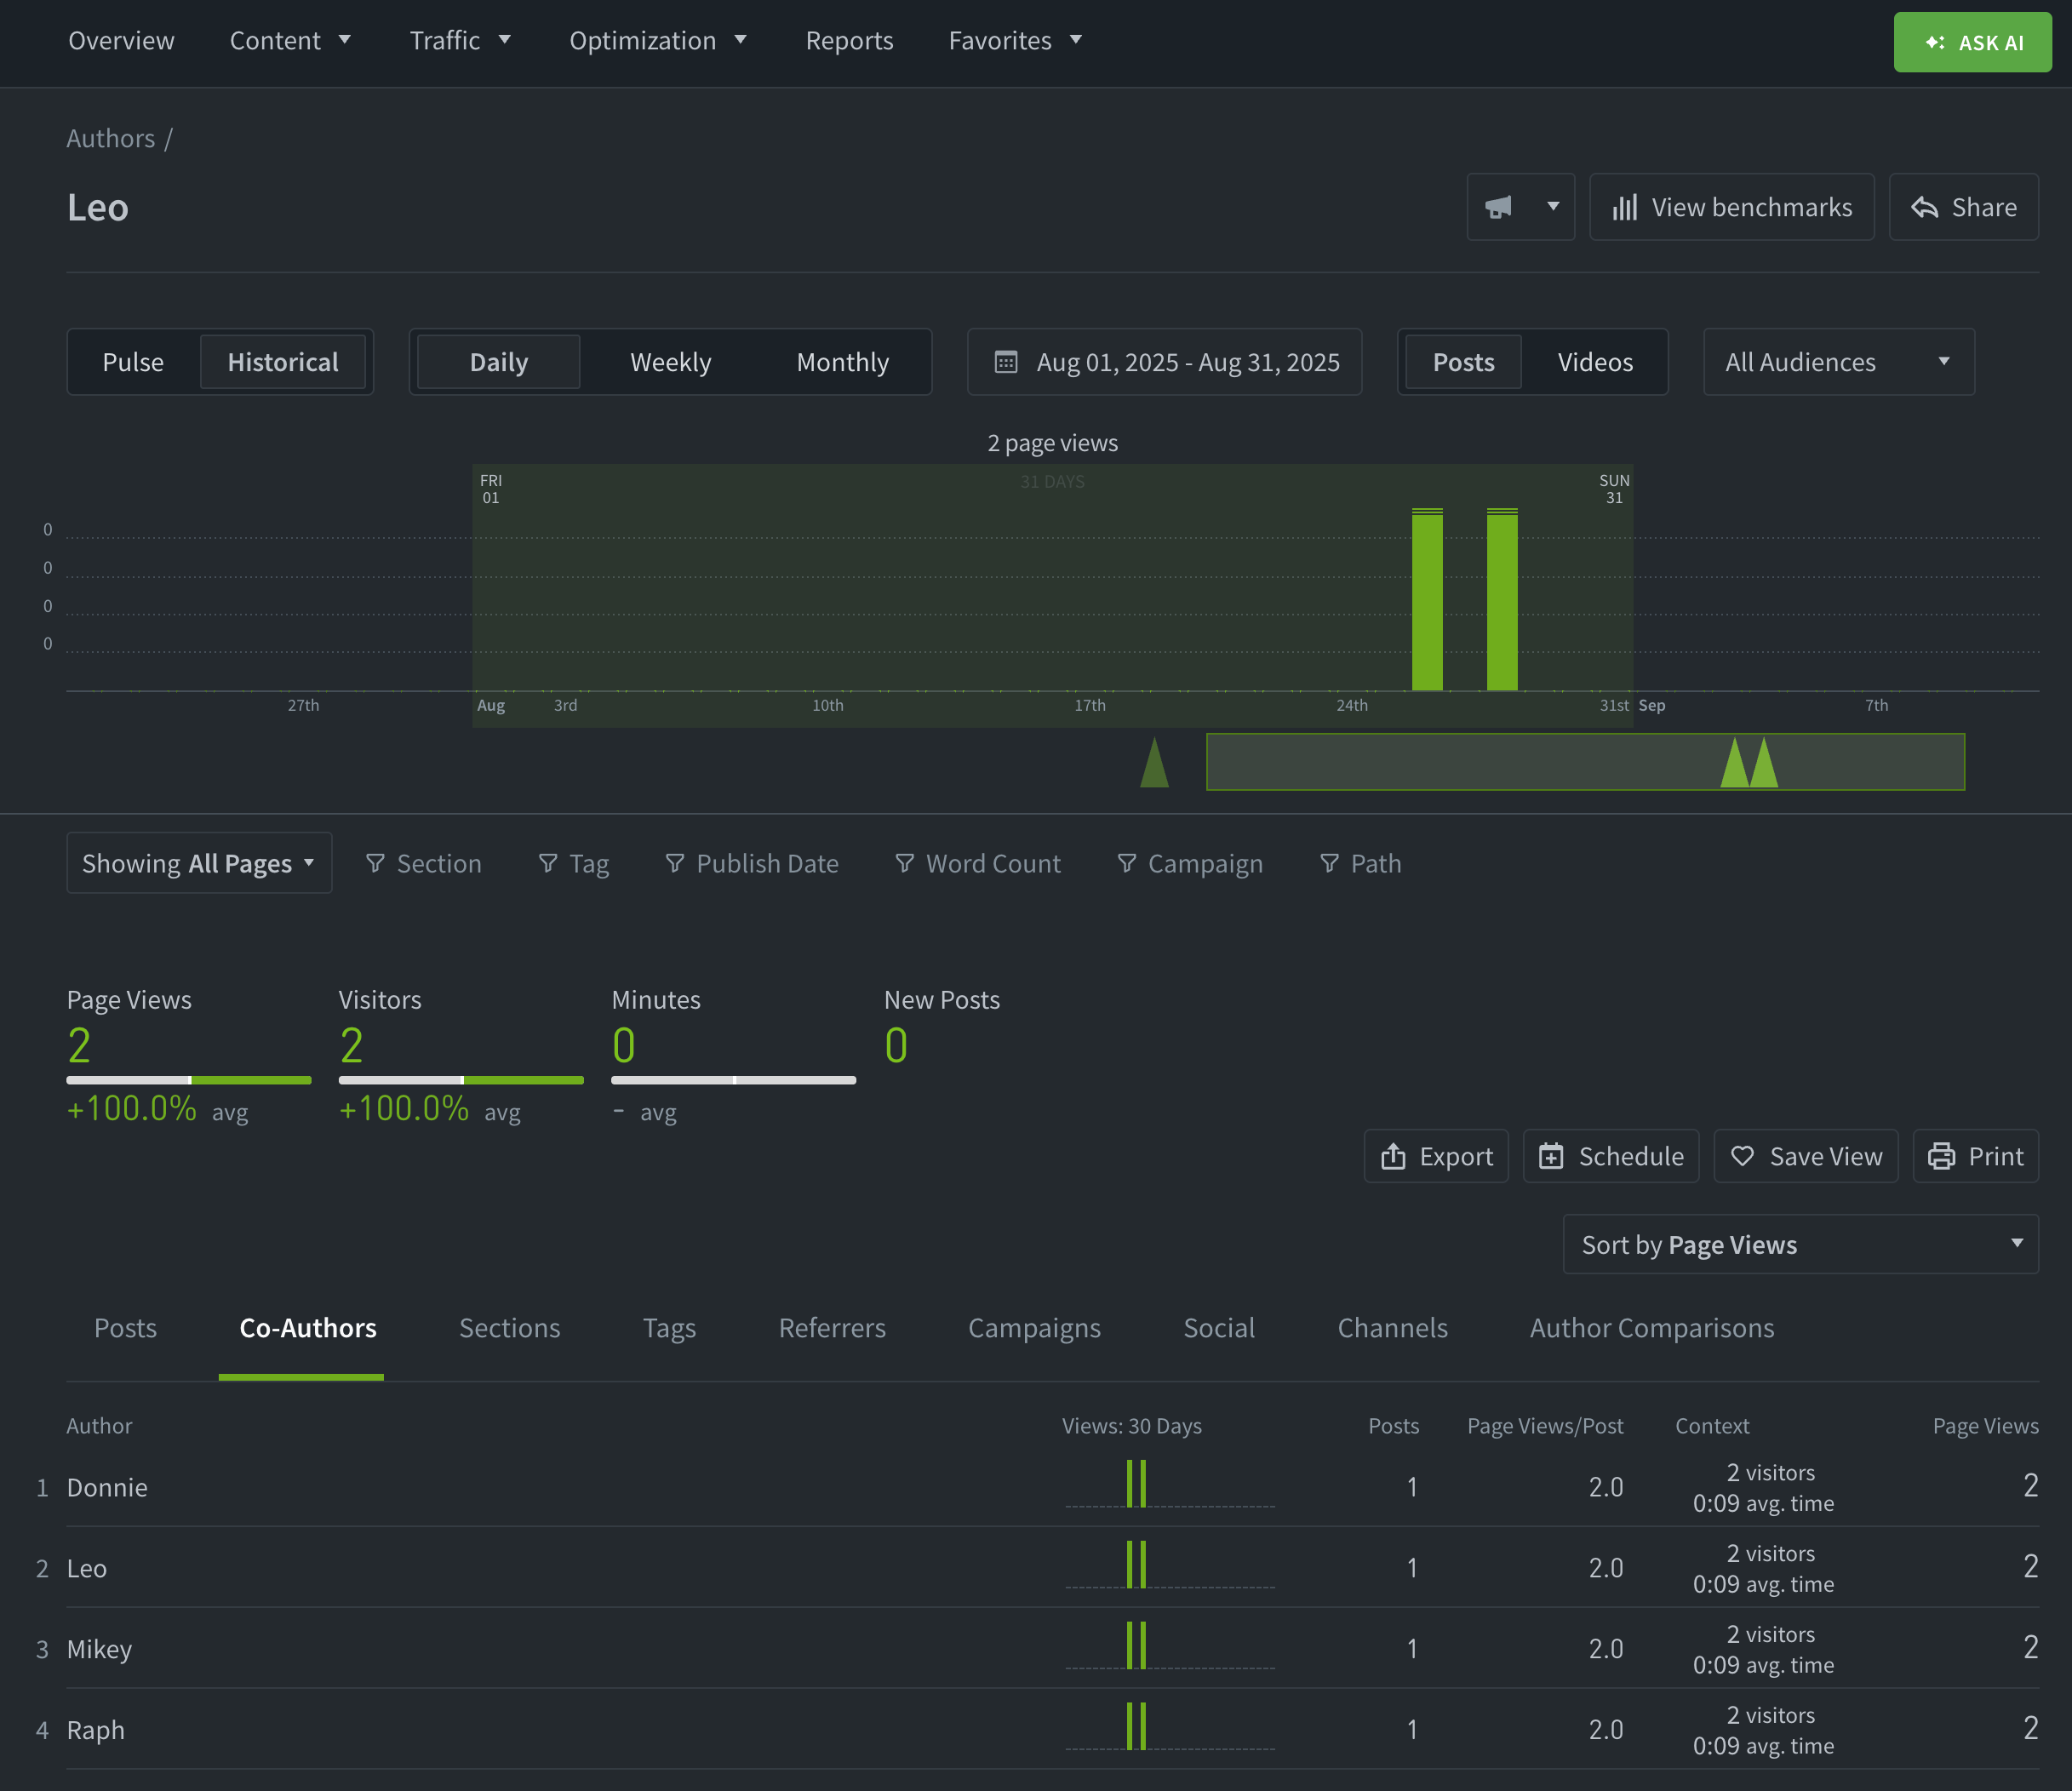
Task: Click the calendar icon in date range
Action: pyautogui.click(x=1006, y=362)
